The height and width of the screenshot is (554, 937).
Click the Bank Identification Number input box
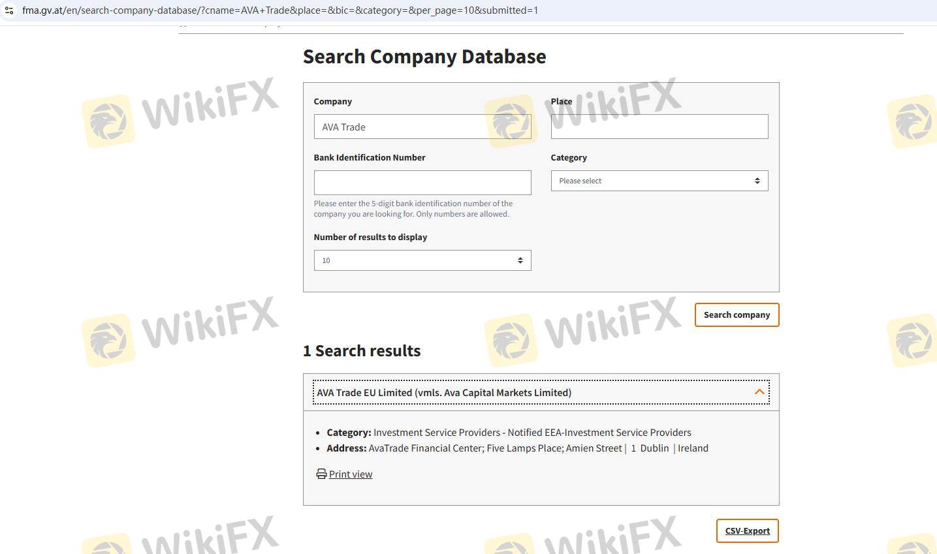pyautogui.click(x=422, y=183)
